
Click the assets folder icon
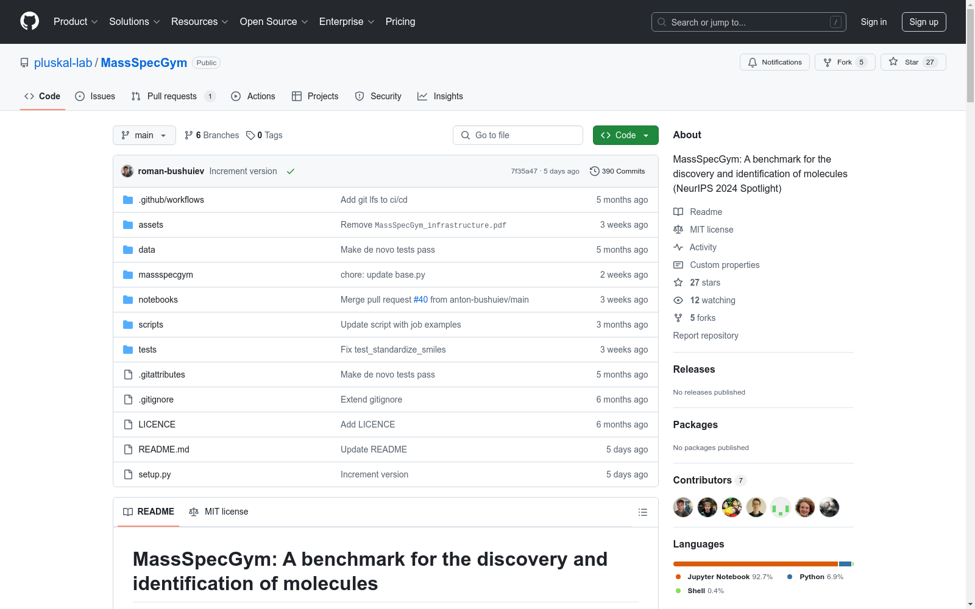pos(128,225)
